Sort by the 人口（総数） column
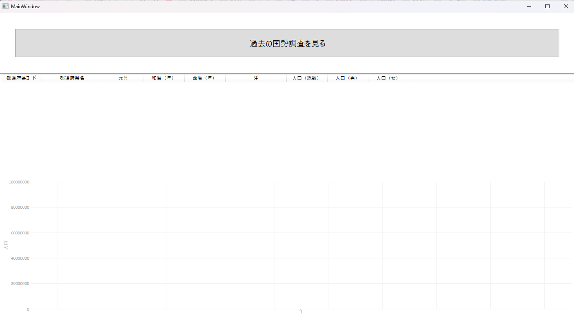Screen dimensions: 574x320 307,78
